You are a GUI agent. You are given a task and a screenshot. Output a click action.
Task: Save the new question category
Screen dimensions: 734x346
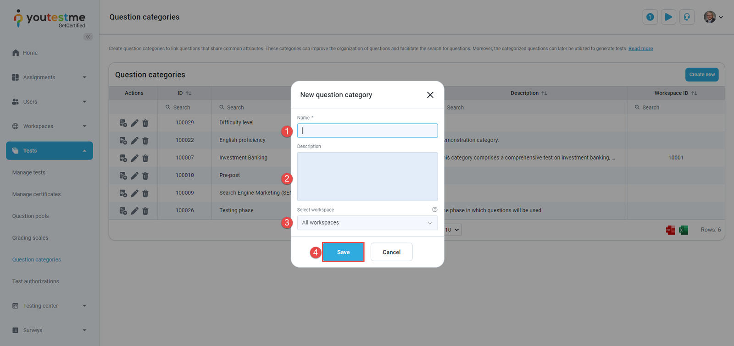(x=343, y=252)
